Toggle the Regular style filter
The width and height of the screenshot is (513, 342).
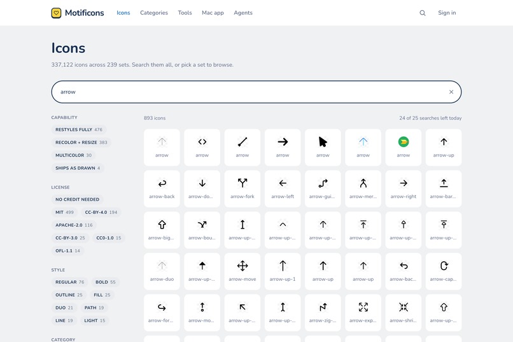[x=69, y=282]
